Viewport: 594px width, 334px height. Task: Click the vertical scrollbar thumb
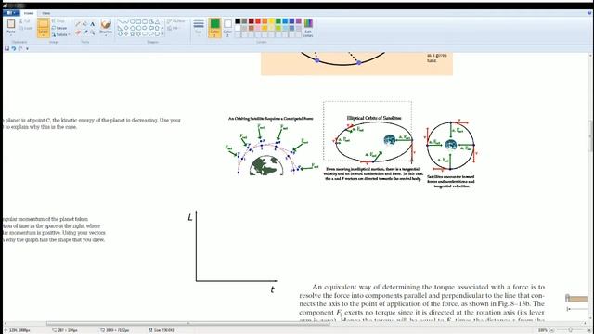click(x=590, y=135)
